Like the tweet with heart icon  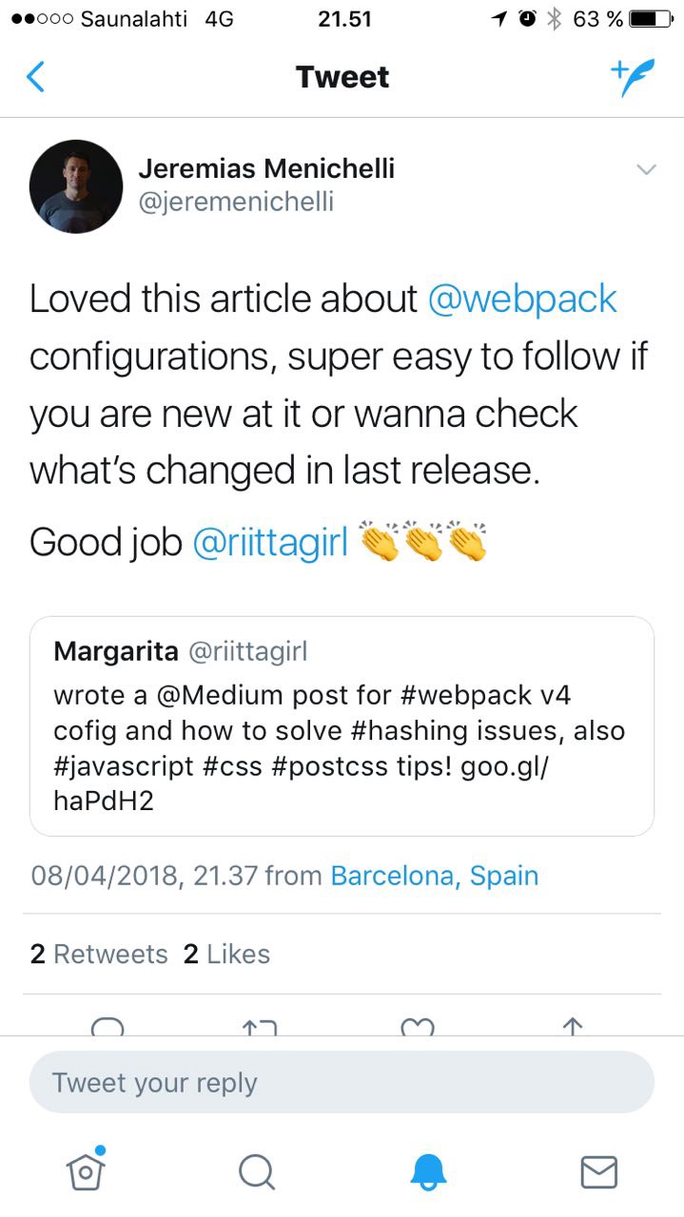[418, 1026]
